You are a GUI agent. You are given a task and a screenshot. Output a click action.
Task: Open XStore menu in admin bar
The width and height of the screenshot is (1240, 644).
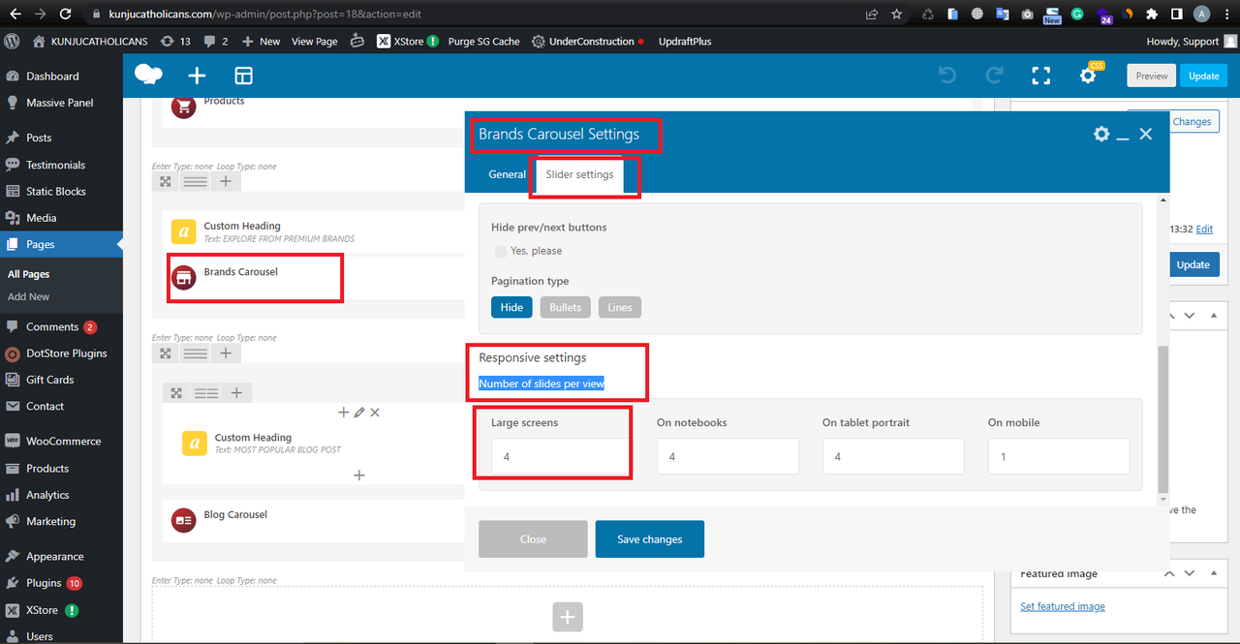point(408,42)
